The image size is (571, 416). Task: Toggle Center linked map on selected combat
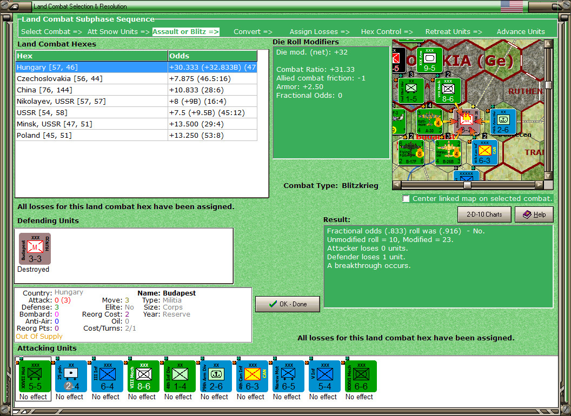406,199
